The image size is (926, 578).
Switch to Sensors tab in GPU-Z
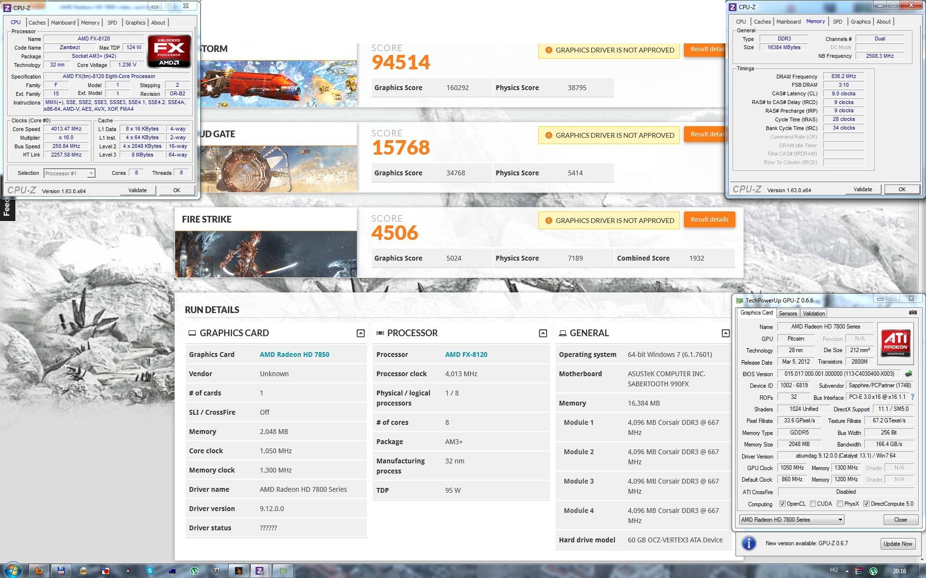tap(788, 314)
